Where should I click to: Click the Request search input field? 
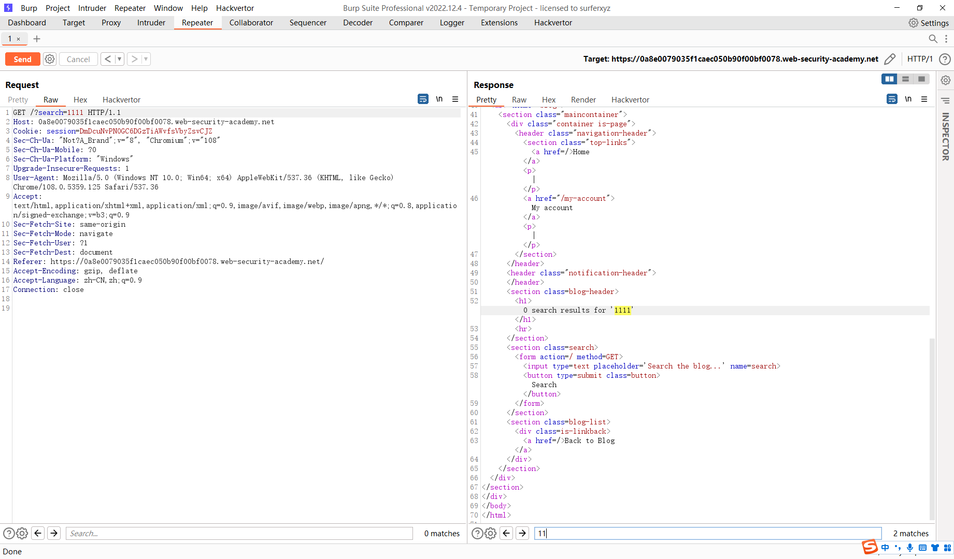click(239, 533)
